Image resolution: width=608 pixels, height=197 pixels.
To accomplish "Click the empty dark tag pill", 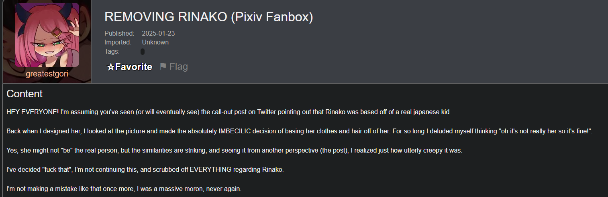I will [x=143, y=52].
